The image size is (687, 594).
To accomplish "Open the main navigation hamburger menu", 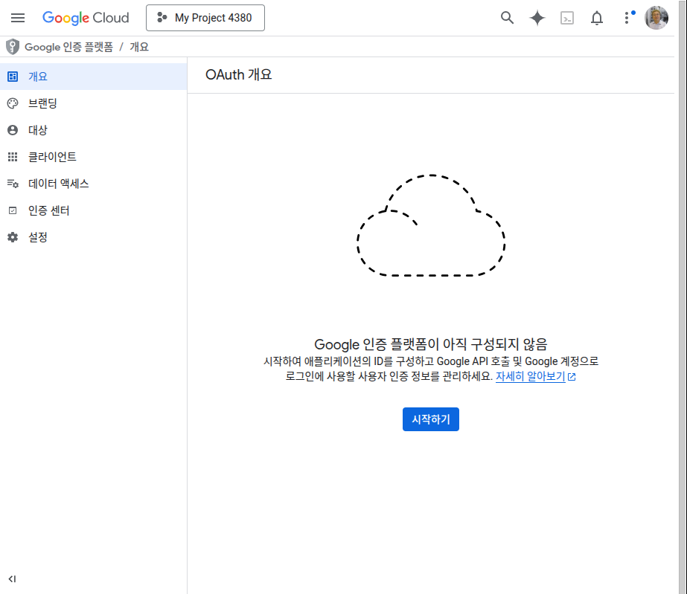I will coord(18,18).
